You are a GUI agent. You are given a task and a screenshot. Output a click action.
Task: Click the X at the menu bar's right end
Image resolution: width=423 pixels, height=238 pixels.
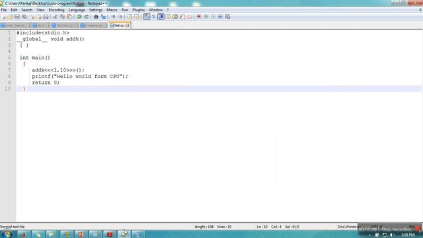[420, 10]
